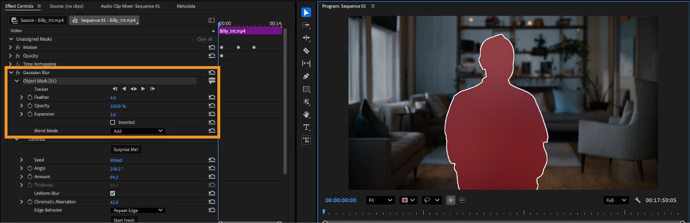
Task: Open the red mask overlay dropdown
Action: pos(409,200)
